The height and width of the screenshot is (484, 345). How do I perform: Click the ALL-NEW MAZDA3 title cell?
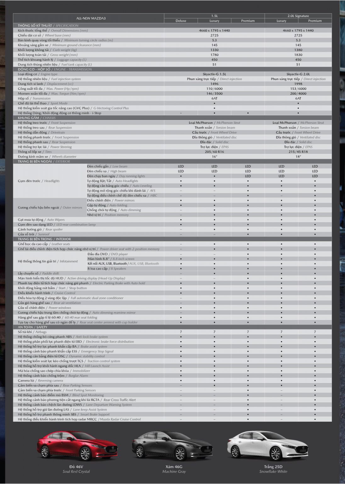[91, 18]
